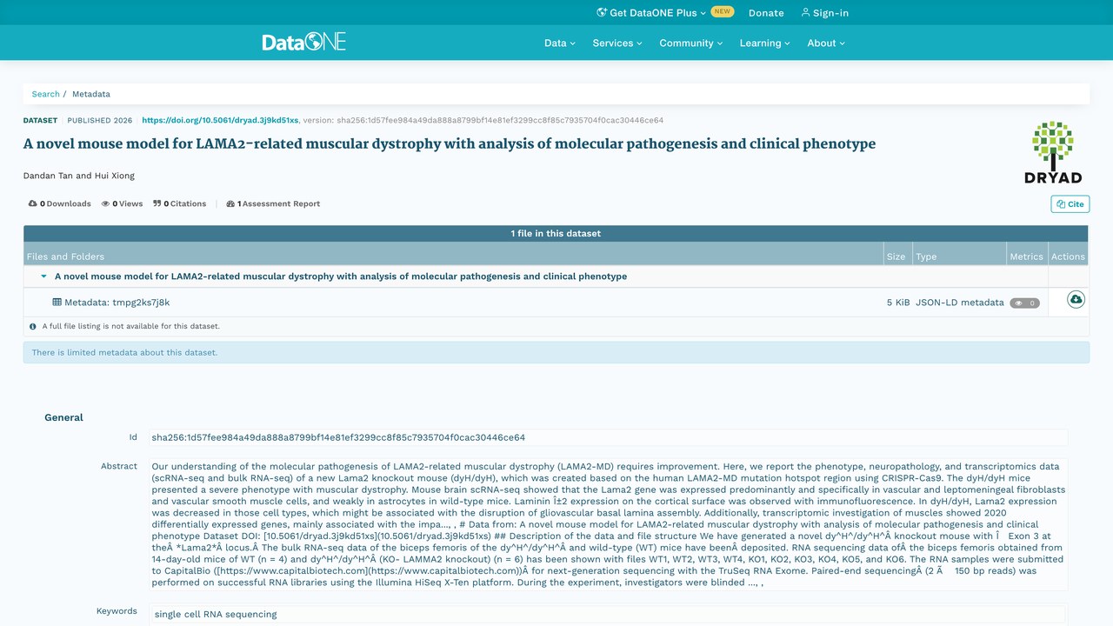Click the Dryad tree logo
Viewport: 1113px width, 626px height.
[1053, 152]
